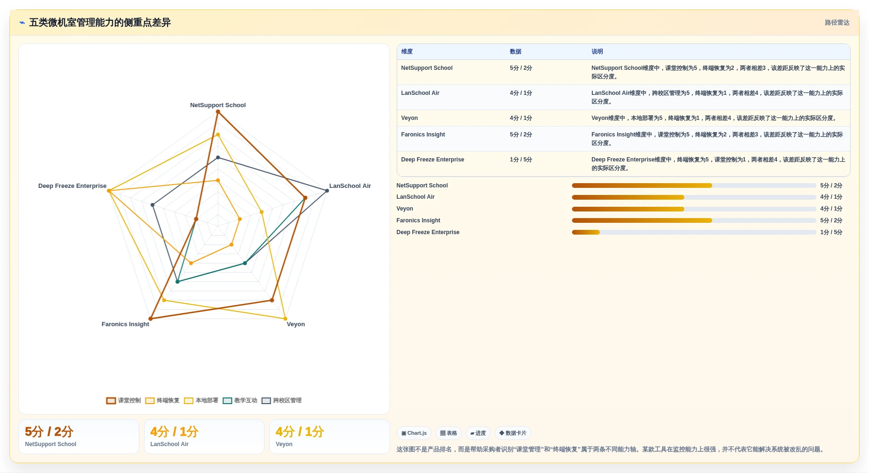This screenshot has height=473, width=869.
Task: Open the Veyon 4分 / 1分 card
Action: (x=330, y=437)
